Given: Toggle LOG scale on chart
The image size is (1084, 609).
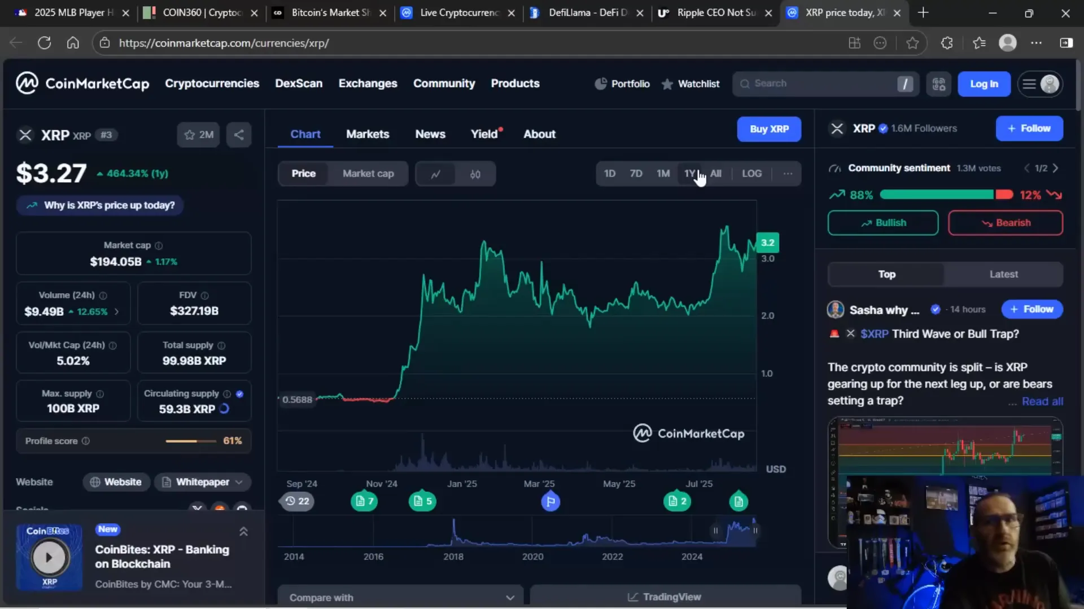Looking at the screenshot, I should [751, 174].
